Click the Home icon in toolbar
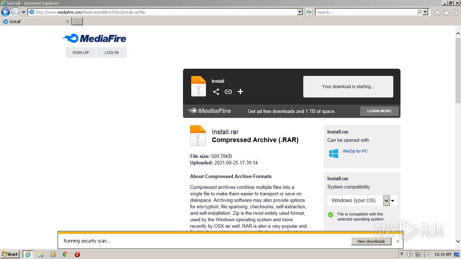461x259 pixels. coord(437,13)
